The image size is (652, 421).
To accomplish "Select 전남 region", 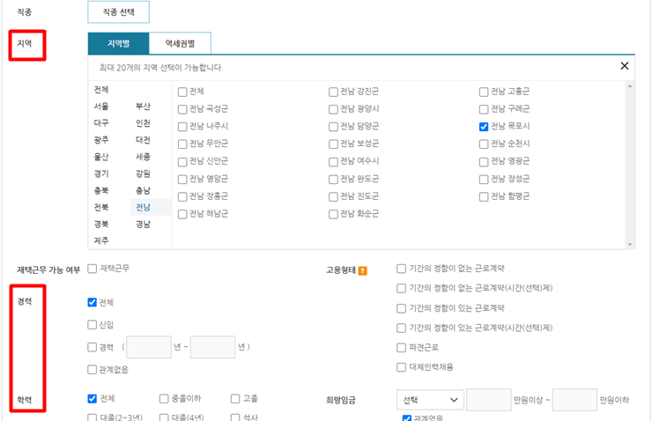I will (143, 207).
